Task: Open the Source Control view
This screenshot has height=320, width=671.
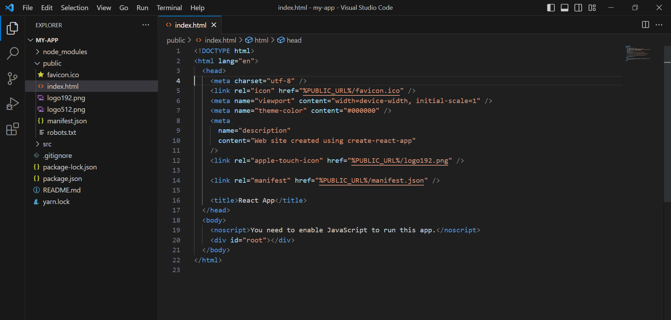Action: 13,79
